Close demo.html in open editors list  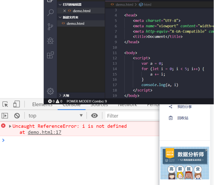tap(65, 11)
